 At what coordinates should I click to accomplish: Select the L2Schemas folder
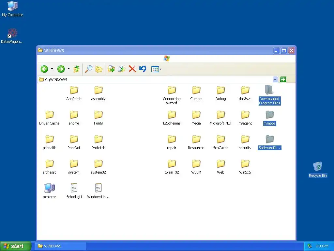pos(172,118)
